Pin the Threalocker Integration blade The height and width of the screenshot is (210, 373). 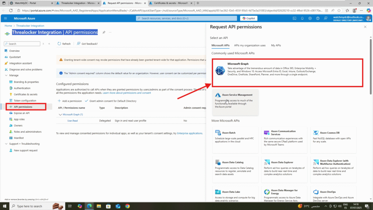click(x=104, y=32)
